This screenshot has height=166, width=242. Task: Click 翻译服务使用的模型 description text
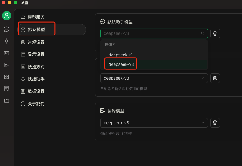click(x=116, y=134)
